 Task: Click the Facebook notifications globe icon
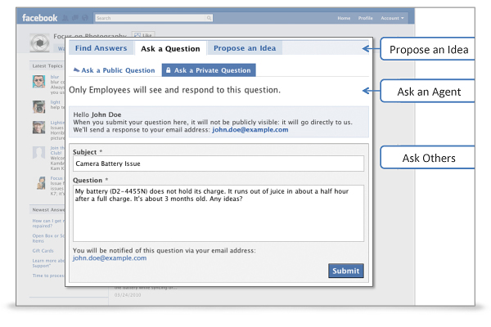tap(84, 16)
